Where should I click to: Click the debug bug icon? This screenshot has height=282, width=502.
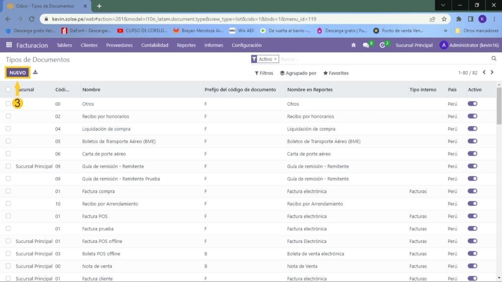(x=353, y=45)
